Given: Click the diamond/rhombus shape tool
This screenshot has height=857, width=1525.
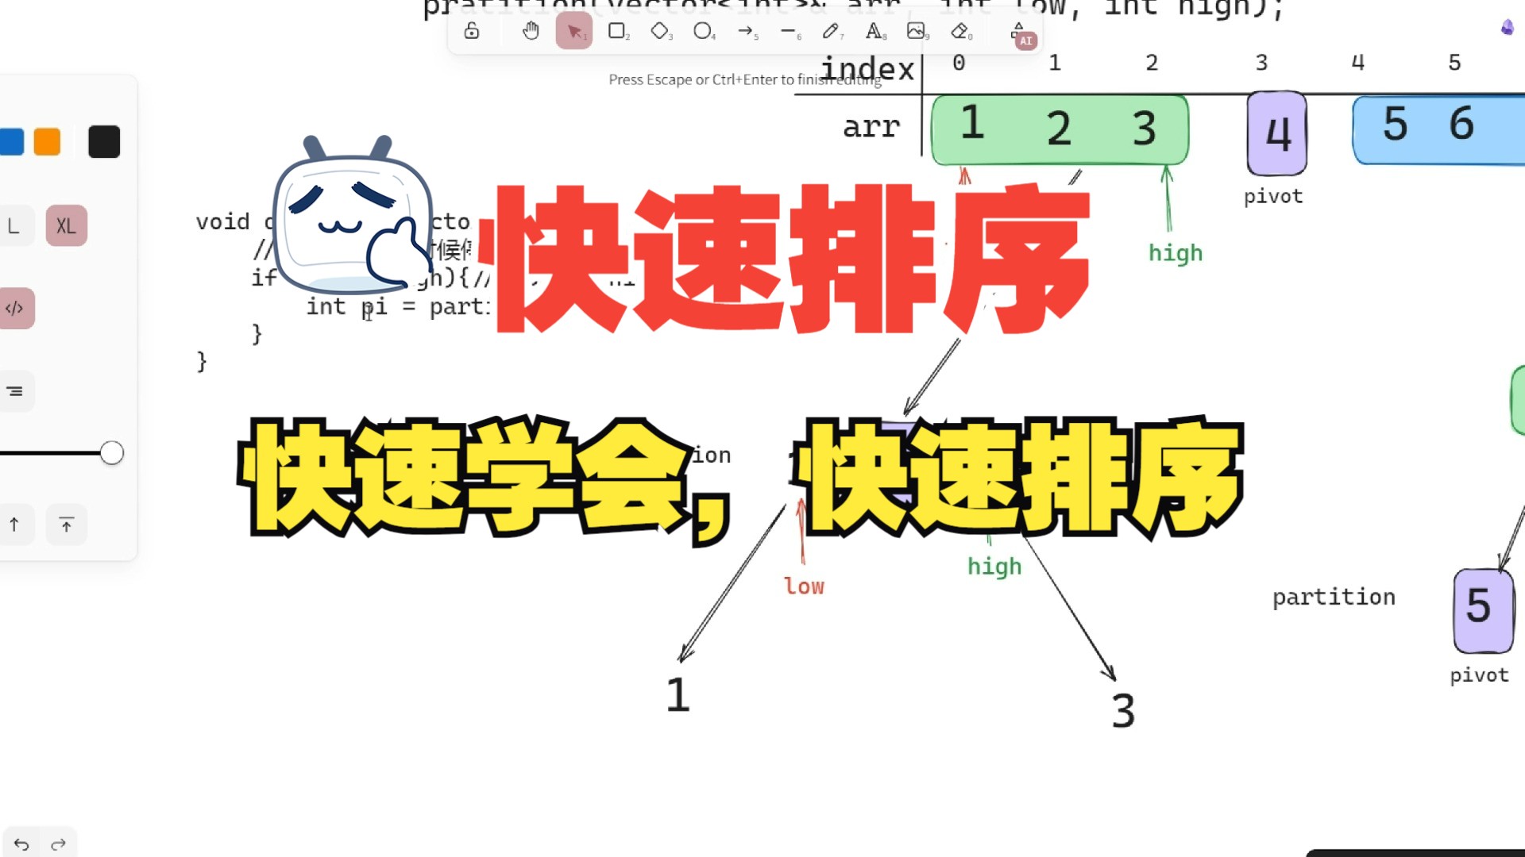Looking at the screenshot, I should click(x=660, y=30).
